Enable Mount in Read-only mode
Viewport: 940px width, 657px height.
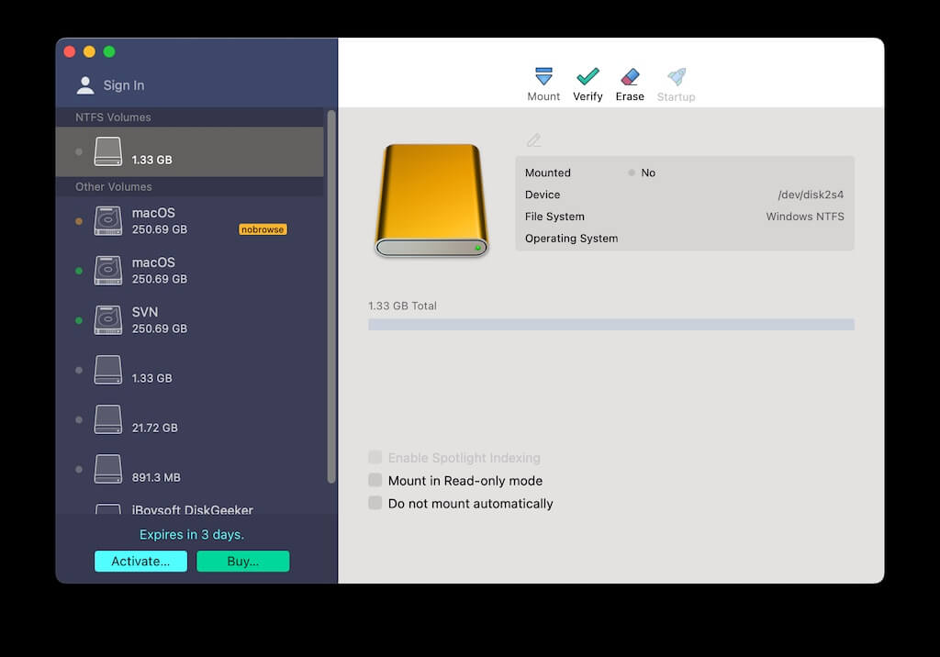click(x=375, y=480)
